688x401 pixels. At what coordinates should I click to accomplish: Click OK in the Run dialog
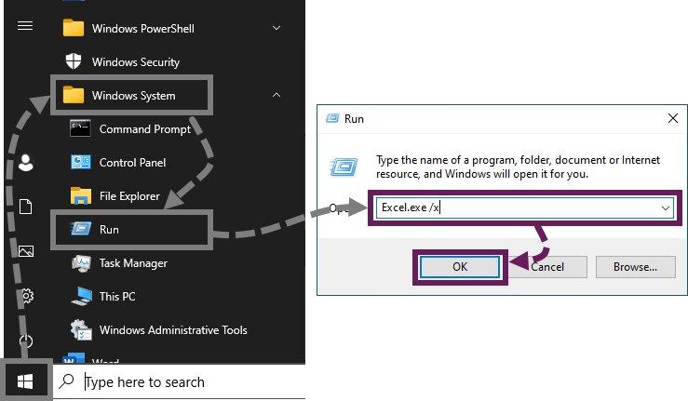pyautogui.click(x=460, y=267)
